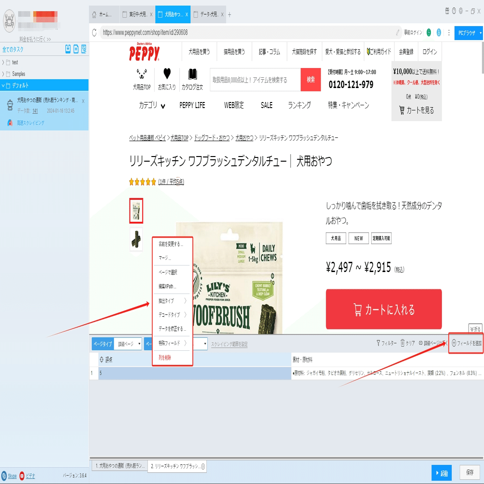Viewport: 484px width, 484px height.
Task: Click the web page vertical scrollbar
Action: click(x=482, y=58)
